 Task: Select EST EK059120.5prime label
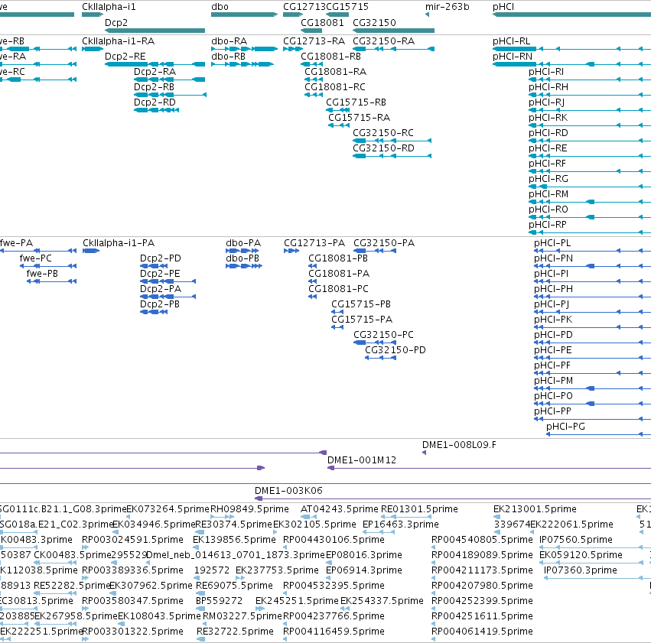(x=581, y=555)
